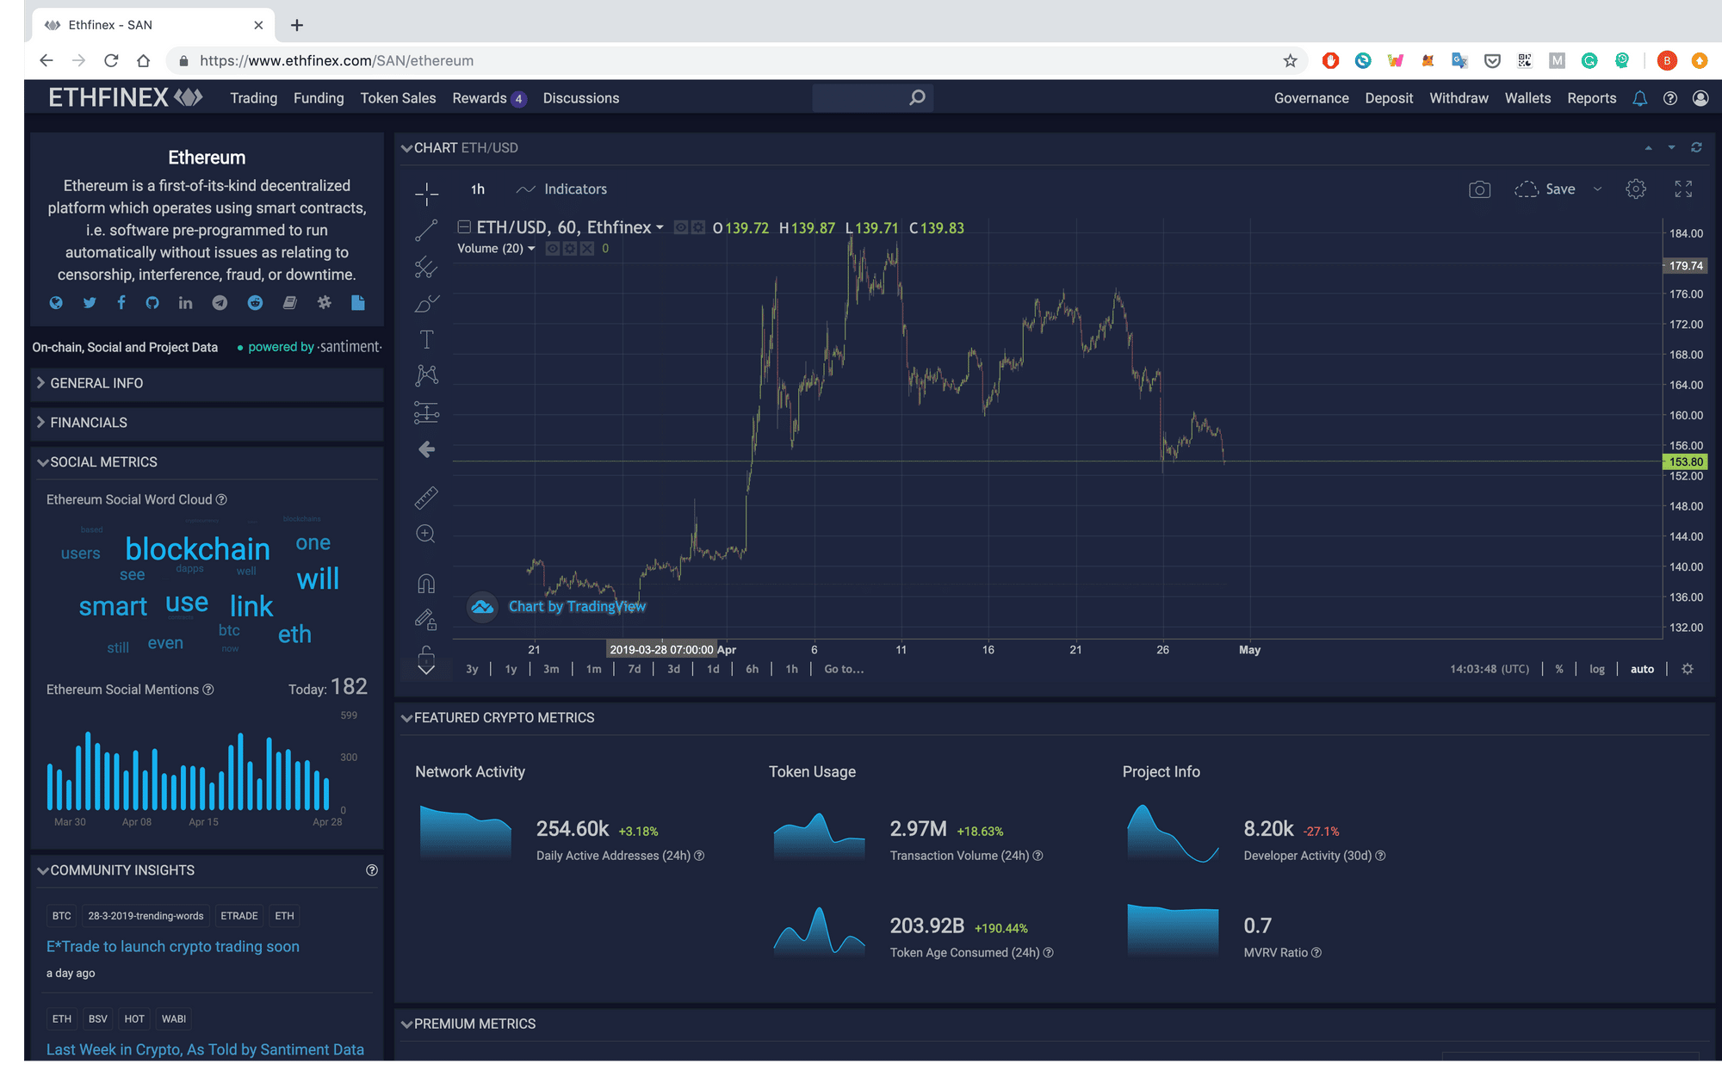Open Volume indicator settings gear
Screen dimensions: 1722x1089
(x=569, y=248)
